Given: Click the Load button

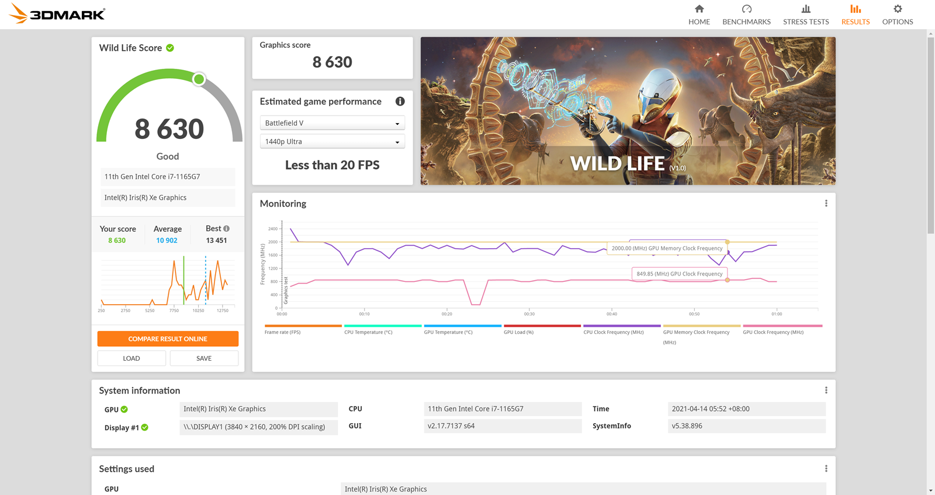Looking at the screenshot, I should click(x=131, y=358).
